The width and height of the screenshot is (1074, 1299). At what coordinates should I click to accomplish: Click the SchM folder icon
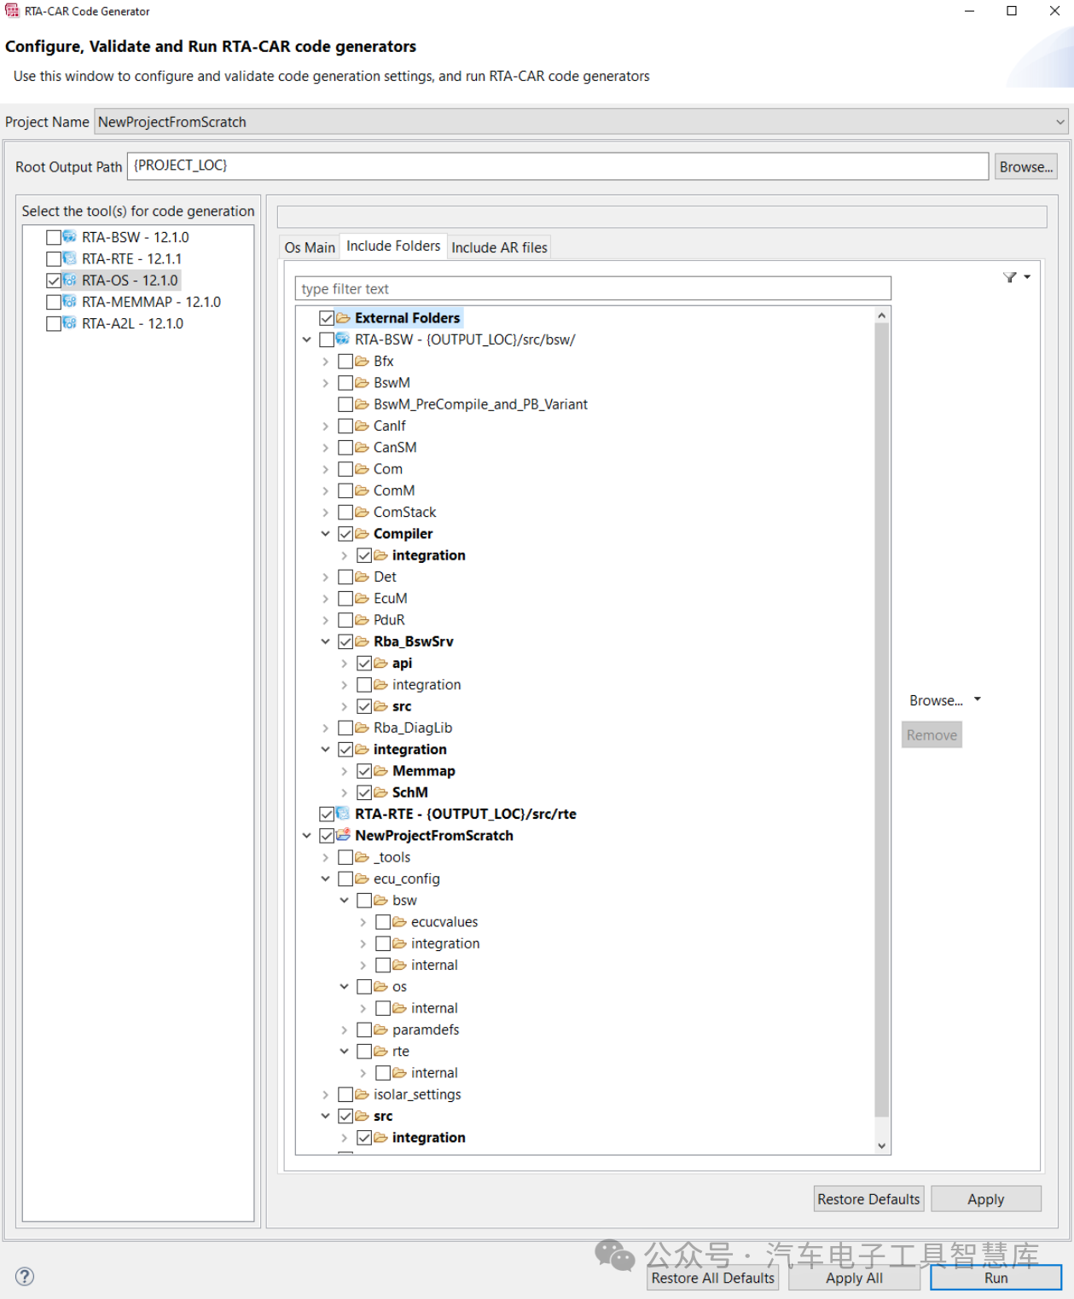coord(381,792)
